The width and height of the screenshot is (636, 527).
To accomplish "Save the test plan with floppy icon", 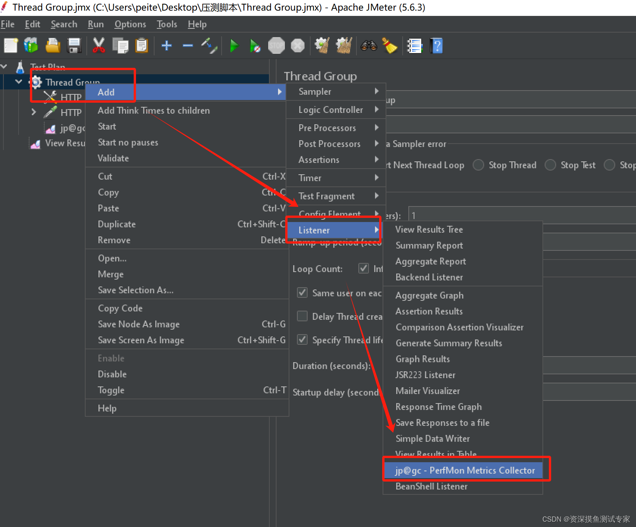I will 74,46.
